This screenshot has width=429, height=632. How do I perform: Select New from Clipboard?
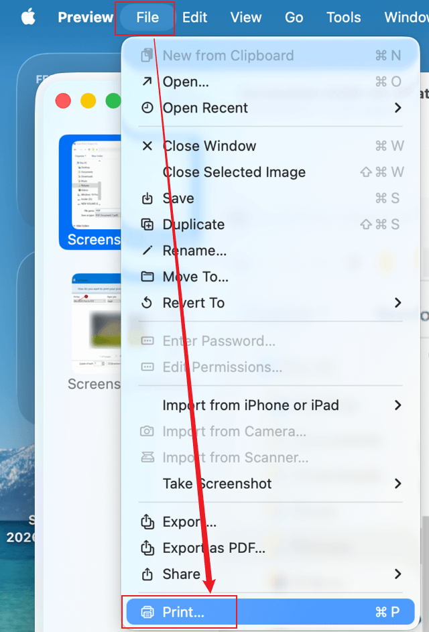tap(271, 56)
